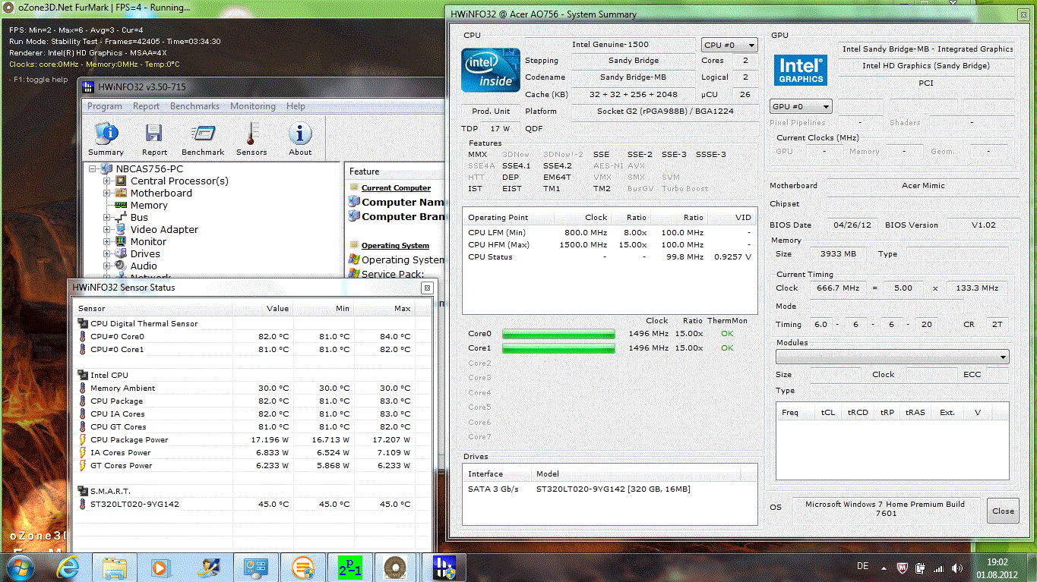Select the Central Processor(s) chip icon

120,181
